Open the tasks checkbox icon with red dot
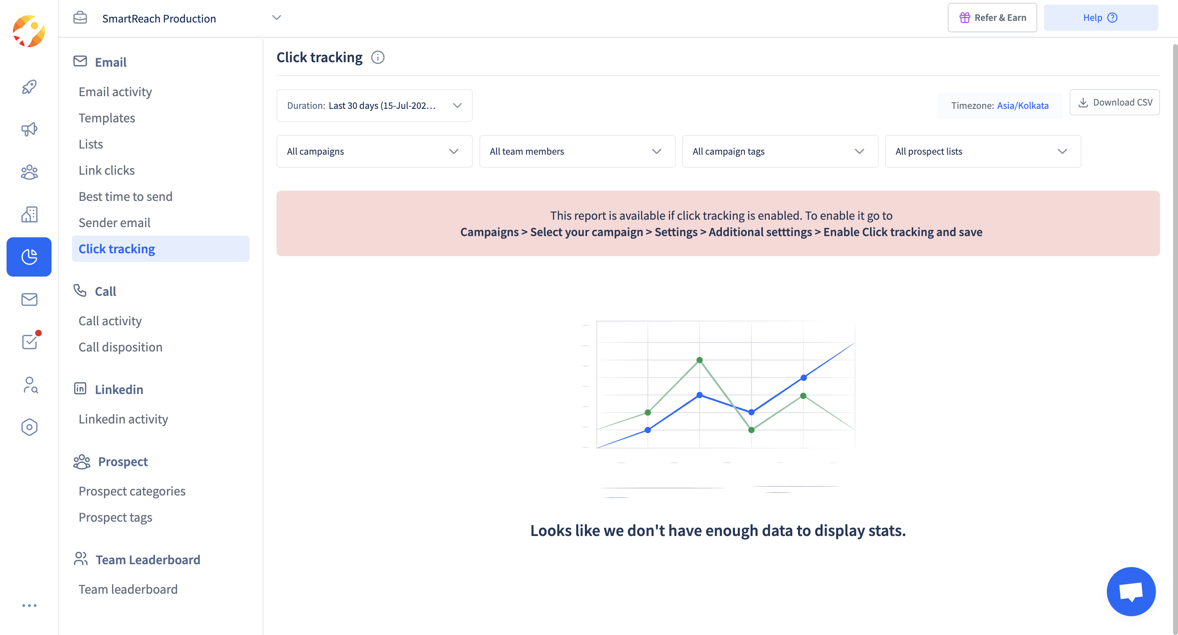This screenshot has width=1178, height=635. pyautogui.click(x=29, y=341)
